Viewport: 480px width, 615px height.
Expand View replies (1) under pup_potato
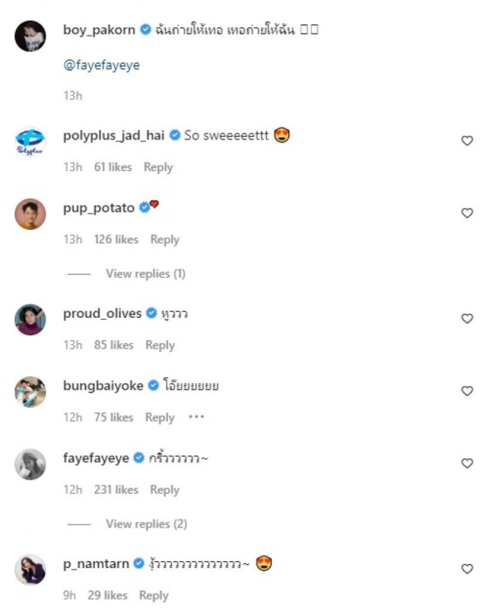pos(145,274)
